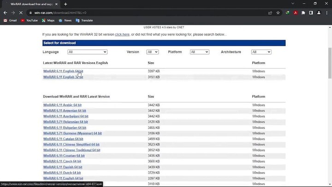Image resolution: width=332 pixels, height=187 pixels.
Task: Click the '3397 KB' size in the top table
Action: pyautogui.click(x=154, y=71)
